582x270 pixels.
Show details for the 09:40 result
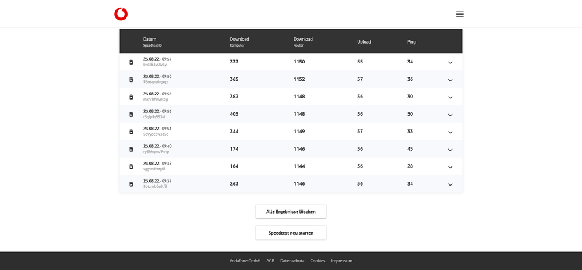coord(450,150)
